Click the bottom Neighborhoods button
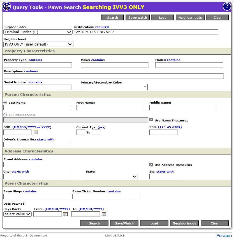The image size is (234, 239). tap(184, 223)
